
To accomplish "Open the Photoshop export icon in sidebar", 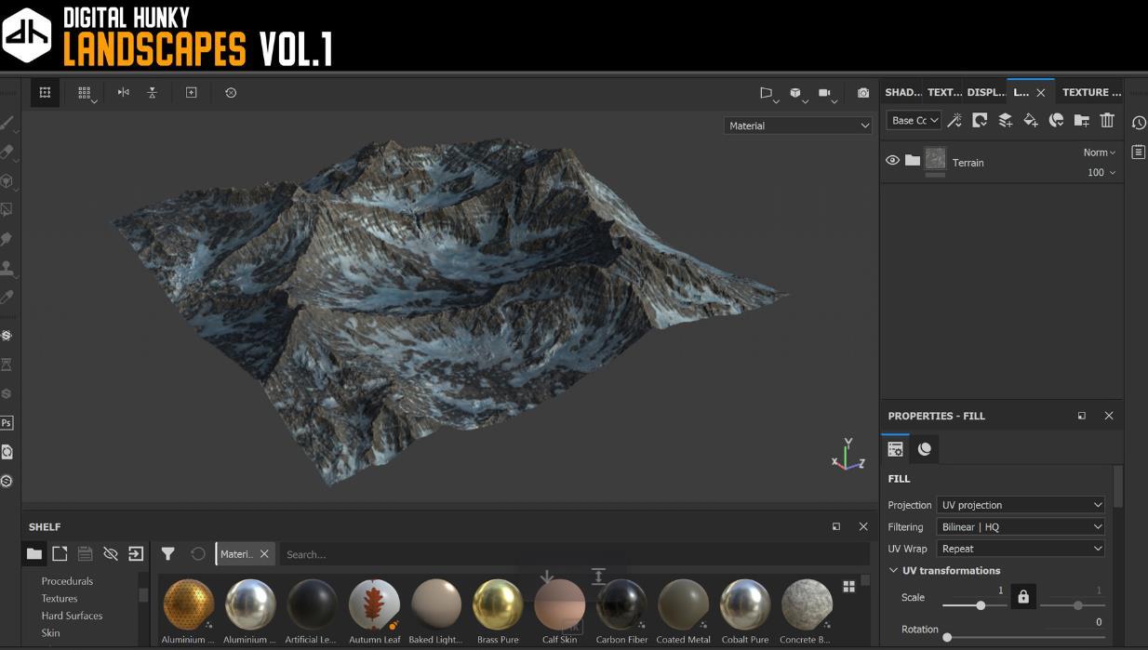I will tap(7, 423).
